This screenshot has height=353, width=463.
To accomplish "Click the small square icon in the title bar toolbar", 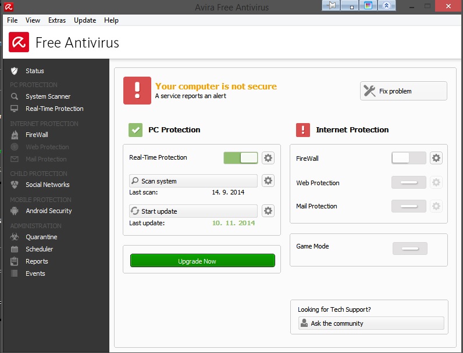I will [x=350, y=6].
